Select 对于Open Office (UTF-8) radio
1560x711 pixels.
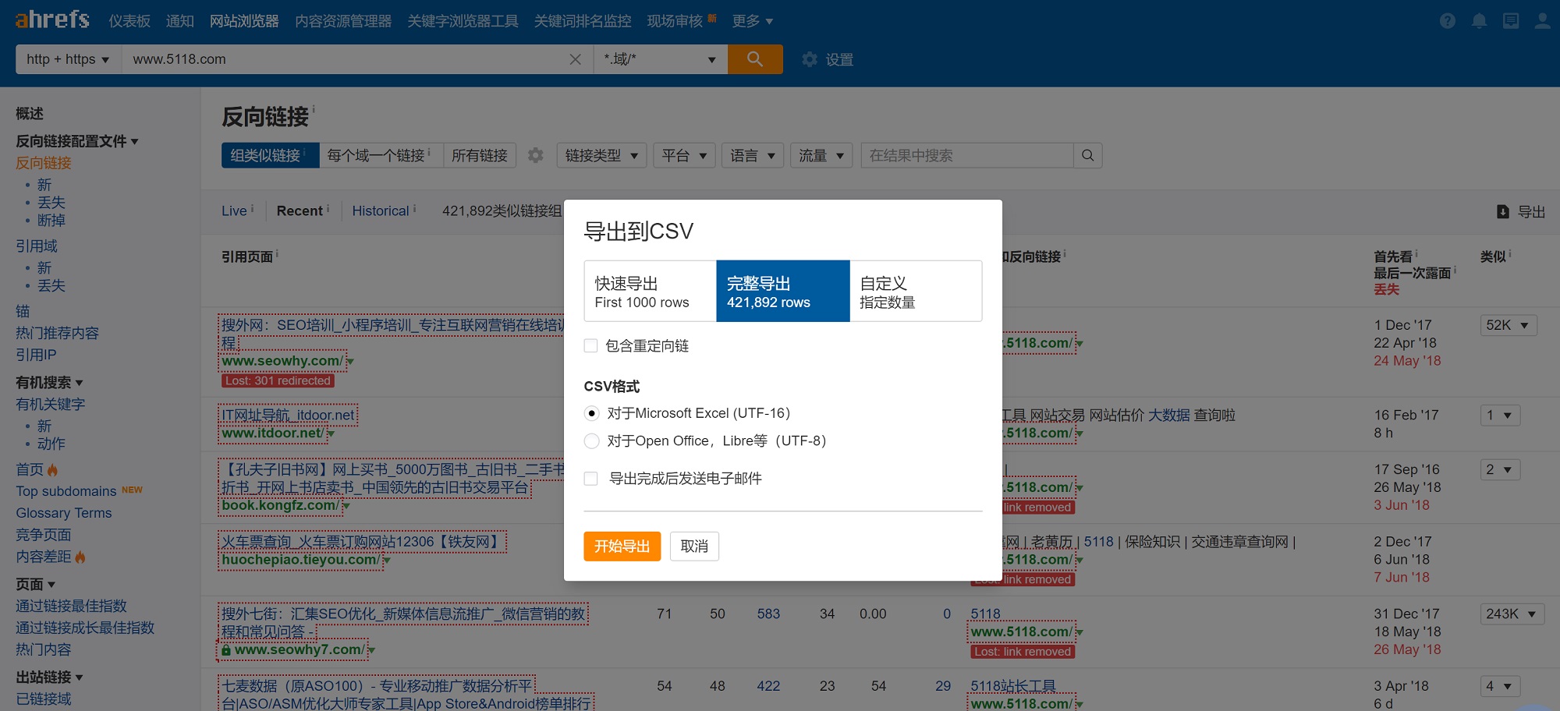592,441
